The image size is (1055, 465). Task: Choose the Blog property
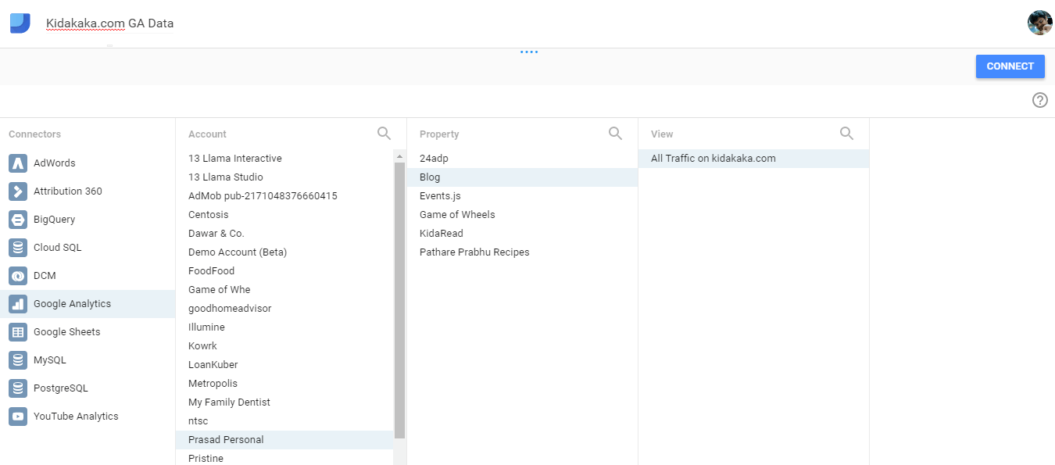click(x=522, y=177)
